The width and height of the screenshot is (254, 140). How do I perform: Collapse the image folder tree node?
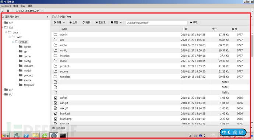click(13, 42)
